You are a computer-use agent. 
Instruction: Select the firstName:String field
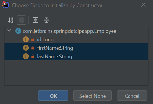(x=76, y=48)
